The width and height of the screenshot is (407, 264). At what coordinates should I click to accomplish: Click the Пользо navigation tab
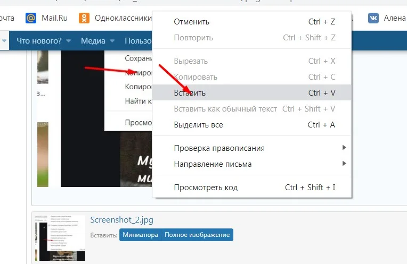coord(139,40)
